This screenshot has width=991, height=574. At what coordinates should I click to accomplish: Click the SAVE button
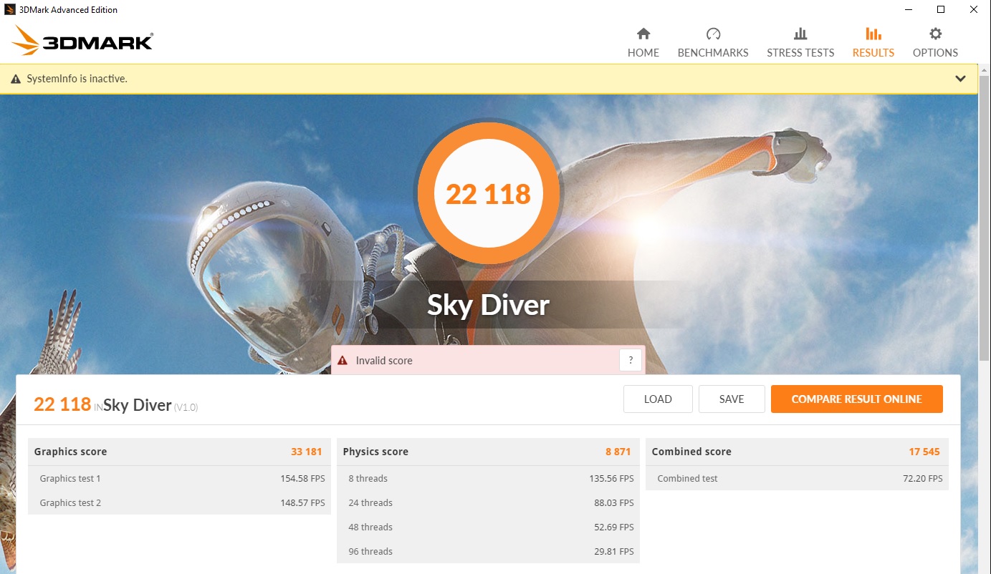coord(732,399)
